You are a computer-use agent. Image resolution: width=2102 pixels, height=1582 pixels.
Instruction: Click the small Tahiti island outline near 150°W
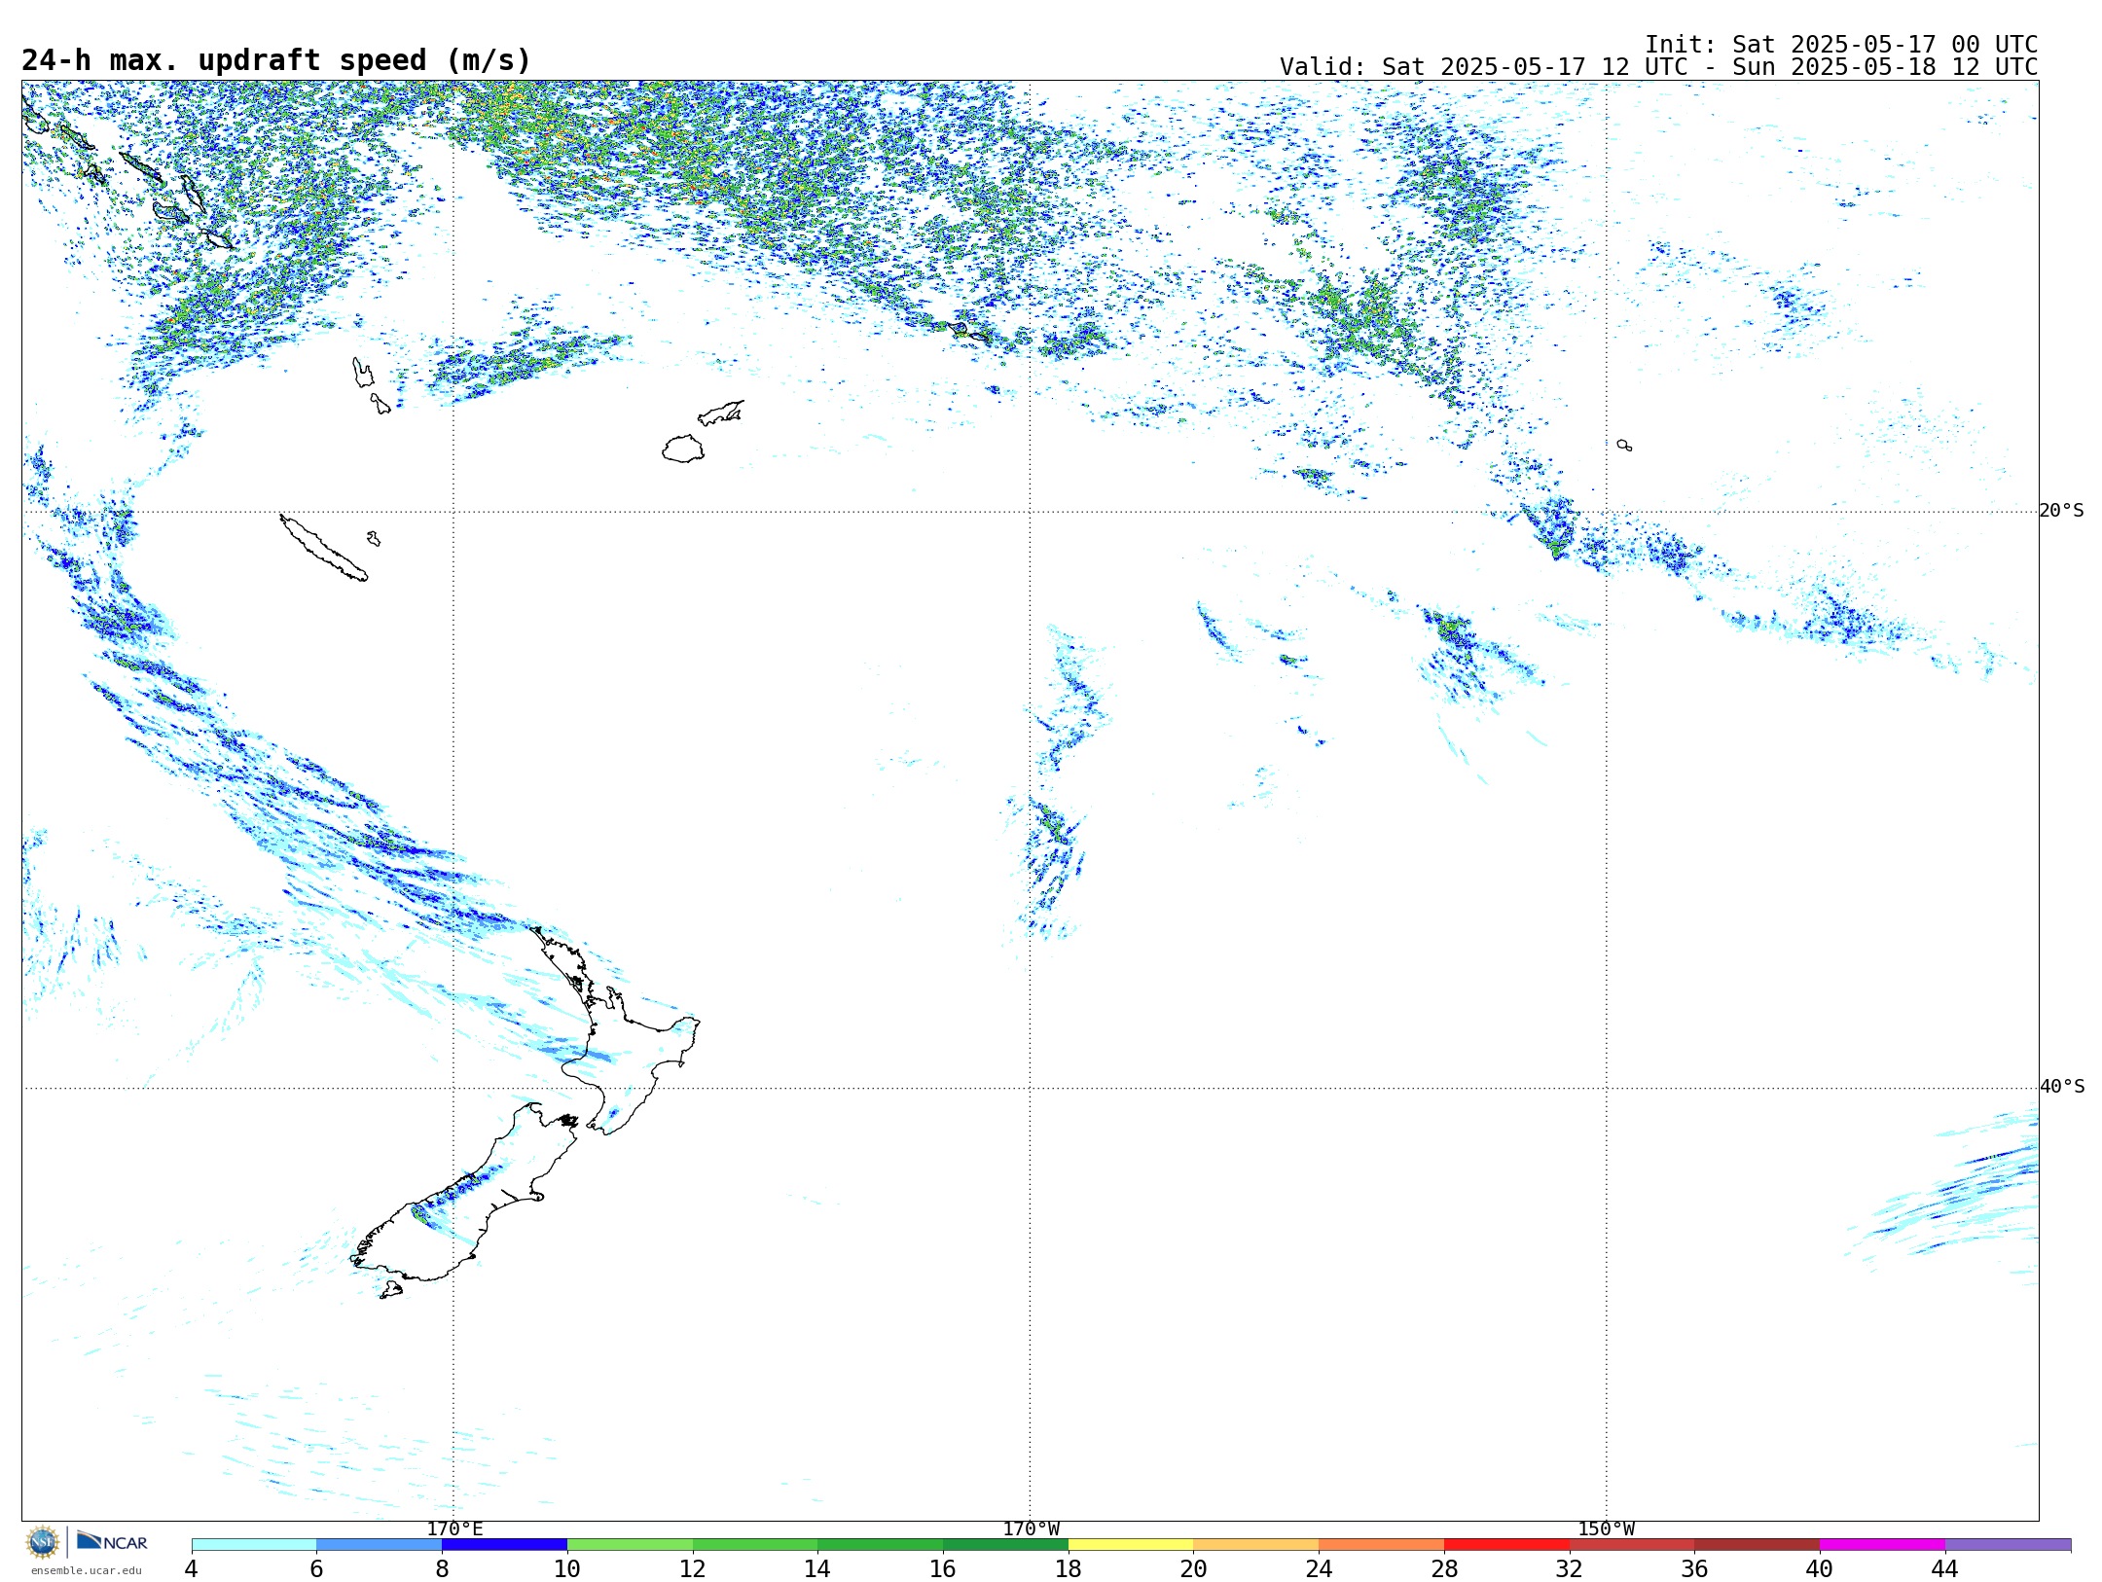1624,445
